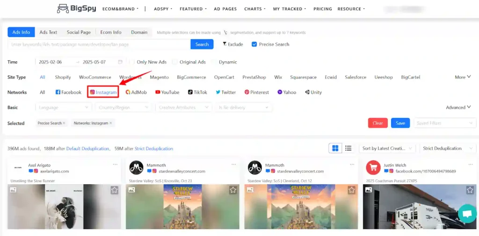The image size is (479, 236).
Task: Open the Country/Region dropdown
Action: 123,107
